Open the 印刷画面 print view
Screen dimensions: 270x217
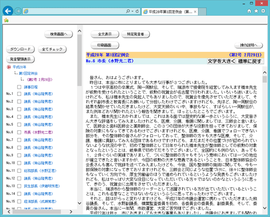point(105,45)
